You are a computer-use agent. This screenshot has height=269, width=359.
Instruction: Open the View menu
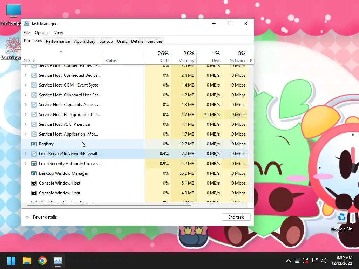pyautogui.click(x=59, y=33)
